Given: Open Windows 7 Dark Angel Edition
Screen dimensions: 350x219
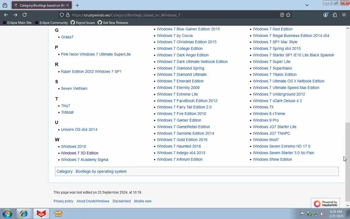Looking at the screenshot, I should [183, 55].
